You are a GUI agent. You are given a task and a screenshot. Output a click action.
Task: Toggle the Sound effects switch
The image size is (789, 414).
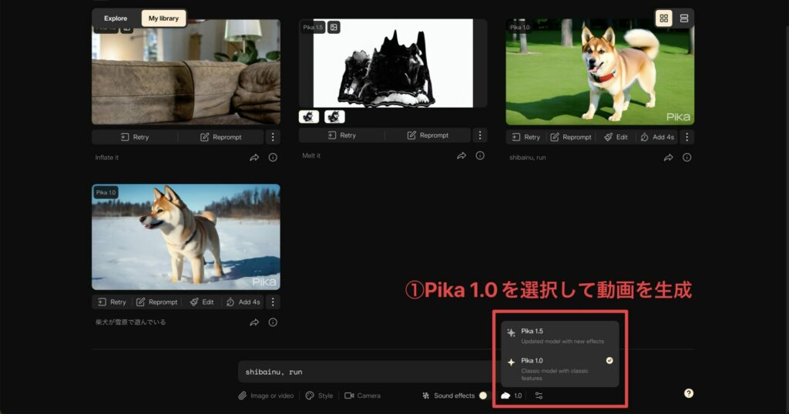[x=484, y=396]
